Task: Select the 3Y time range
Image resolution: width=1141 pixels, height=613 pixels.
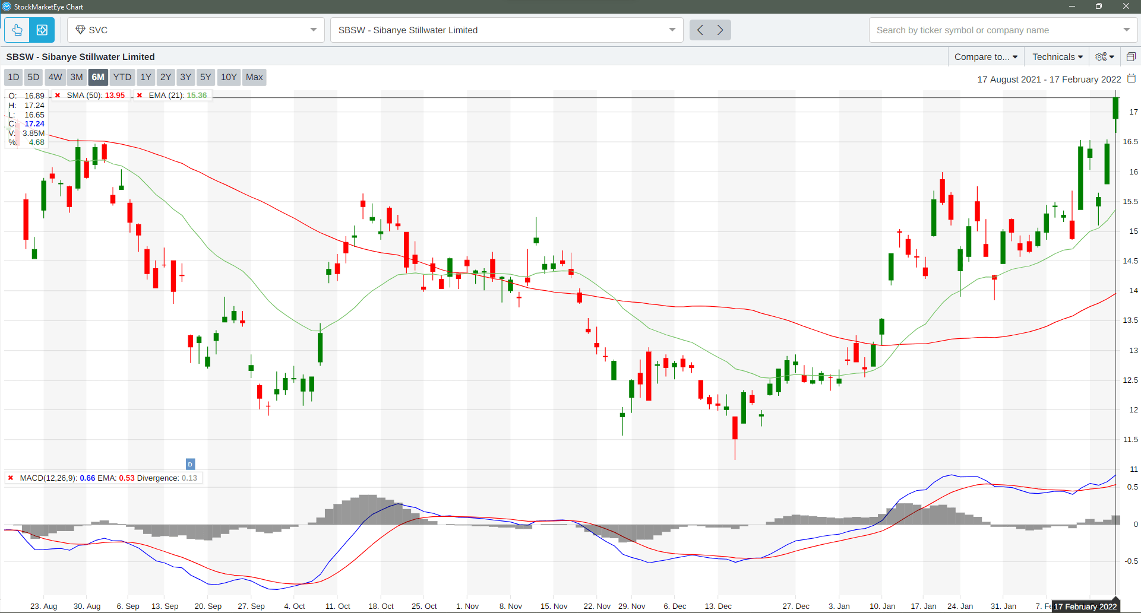Action: pyautogui.click(x=186, y=77)
